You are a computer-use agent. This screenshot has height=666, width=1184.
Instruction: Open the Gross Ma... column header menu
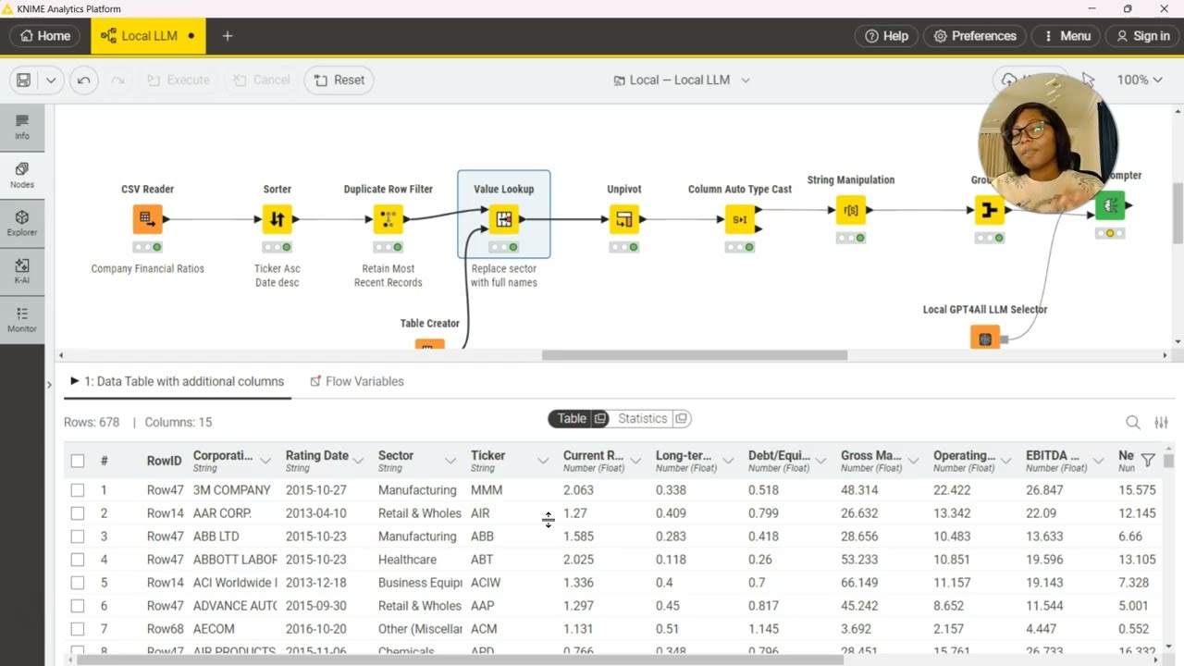[913, 460]
